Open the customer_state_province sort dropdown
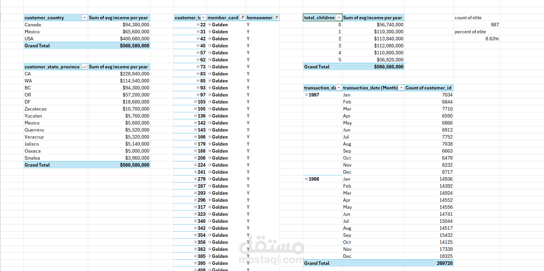 (85, 67)
